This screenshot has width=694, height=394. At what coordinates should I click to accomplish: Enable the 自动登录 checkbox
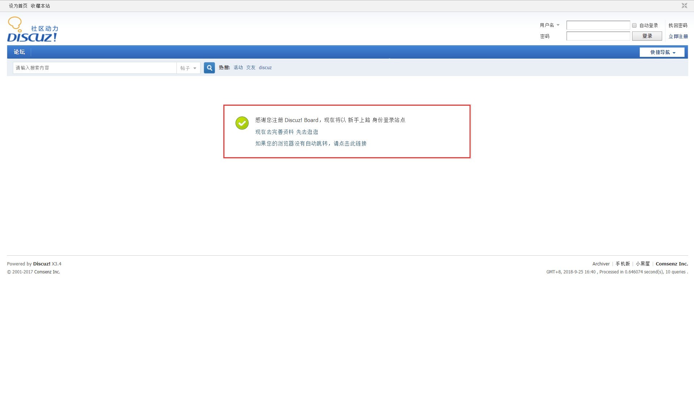[634, 25]
